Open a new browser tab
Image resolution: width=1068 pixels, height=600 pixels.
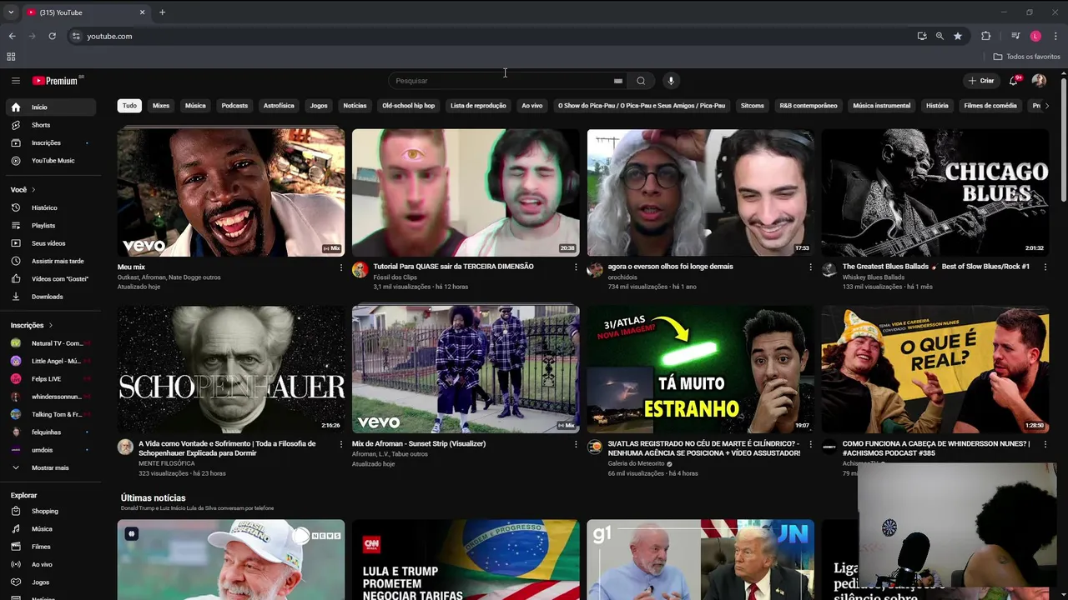[162, 12]
